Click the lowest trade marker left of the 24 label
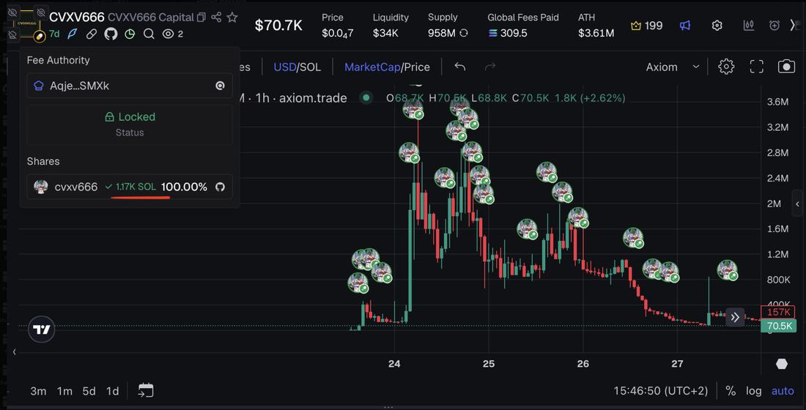Screen dimensions: 806x410 point(358,283)
